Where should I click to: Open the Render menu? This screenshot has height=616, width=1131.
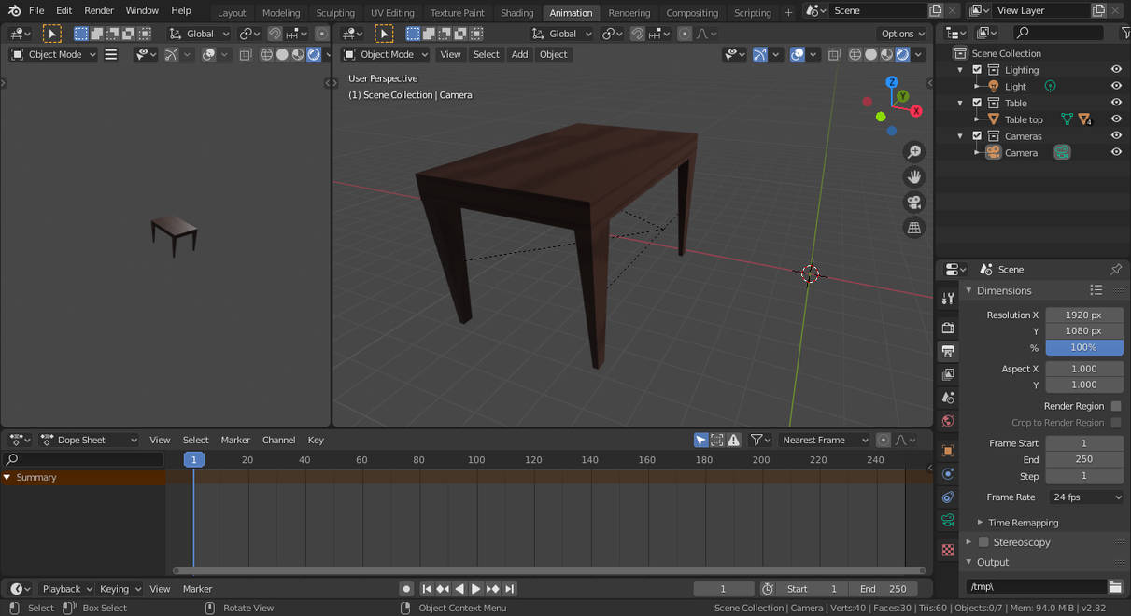point(98,10)
